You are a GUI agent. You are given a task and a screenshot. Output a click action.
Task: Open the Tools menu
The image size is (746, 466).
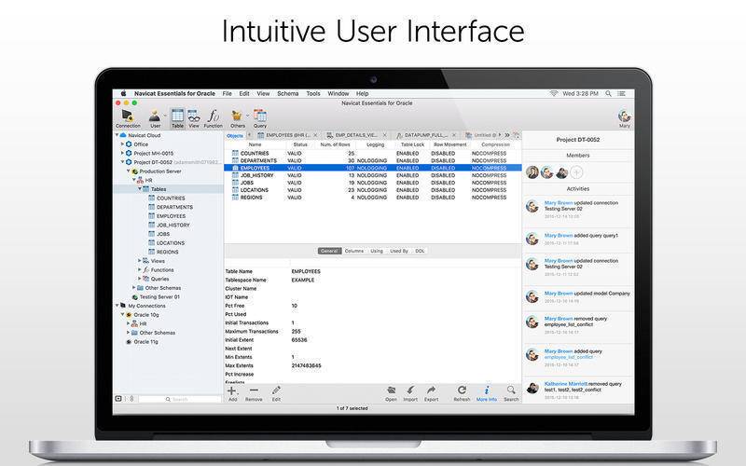click(313, 94)
